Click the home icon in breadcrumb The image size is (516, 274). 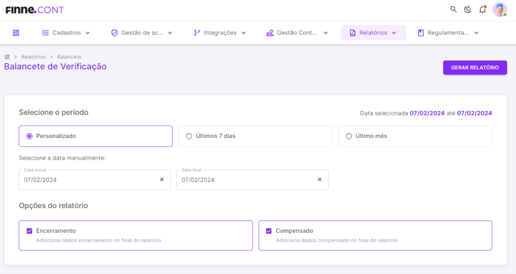pos(7,57)
